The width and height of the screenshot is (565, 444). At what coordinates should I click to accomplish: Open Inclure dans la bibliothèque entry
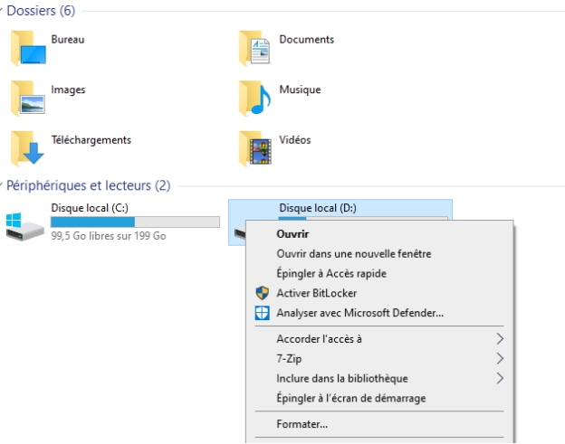(379, 378)
